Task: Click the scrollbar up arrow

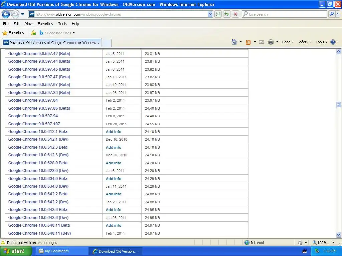Action: point(339,52)
